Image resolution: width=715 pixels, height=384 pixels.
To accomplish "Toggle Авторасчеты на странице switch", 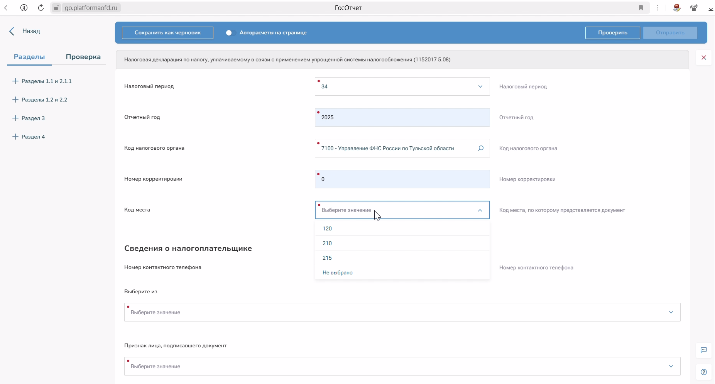I will pos(230,33).
